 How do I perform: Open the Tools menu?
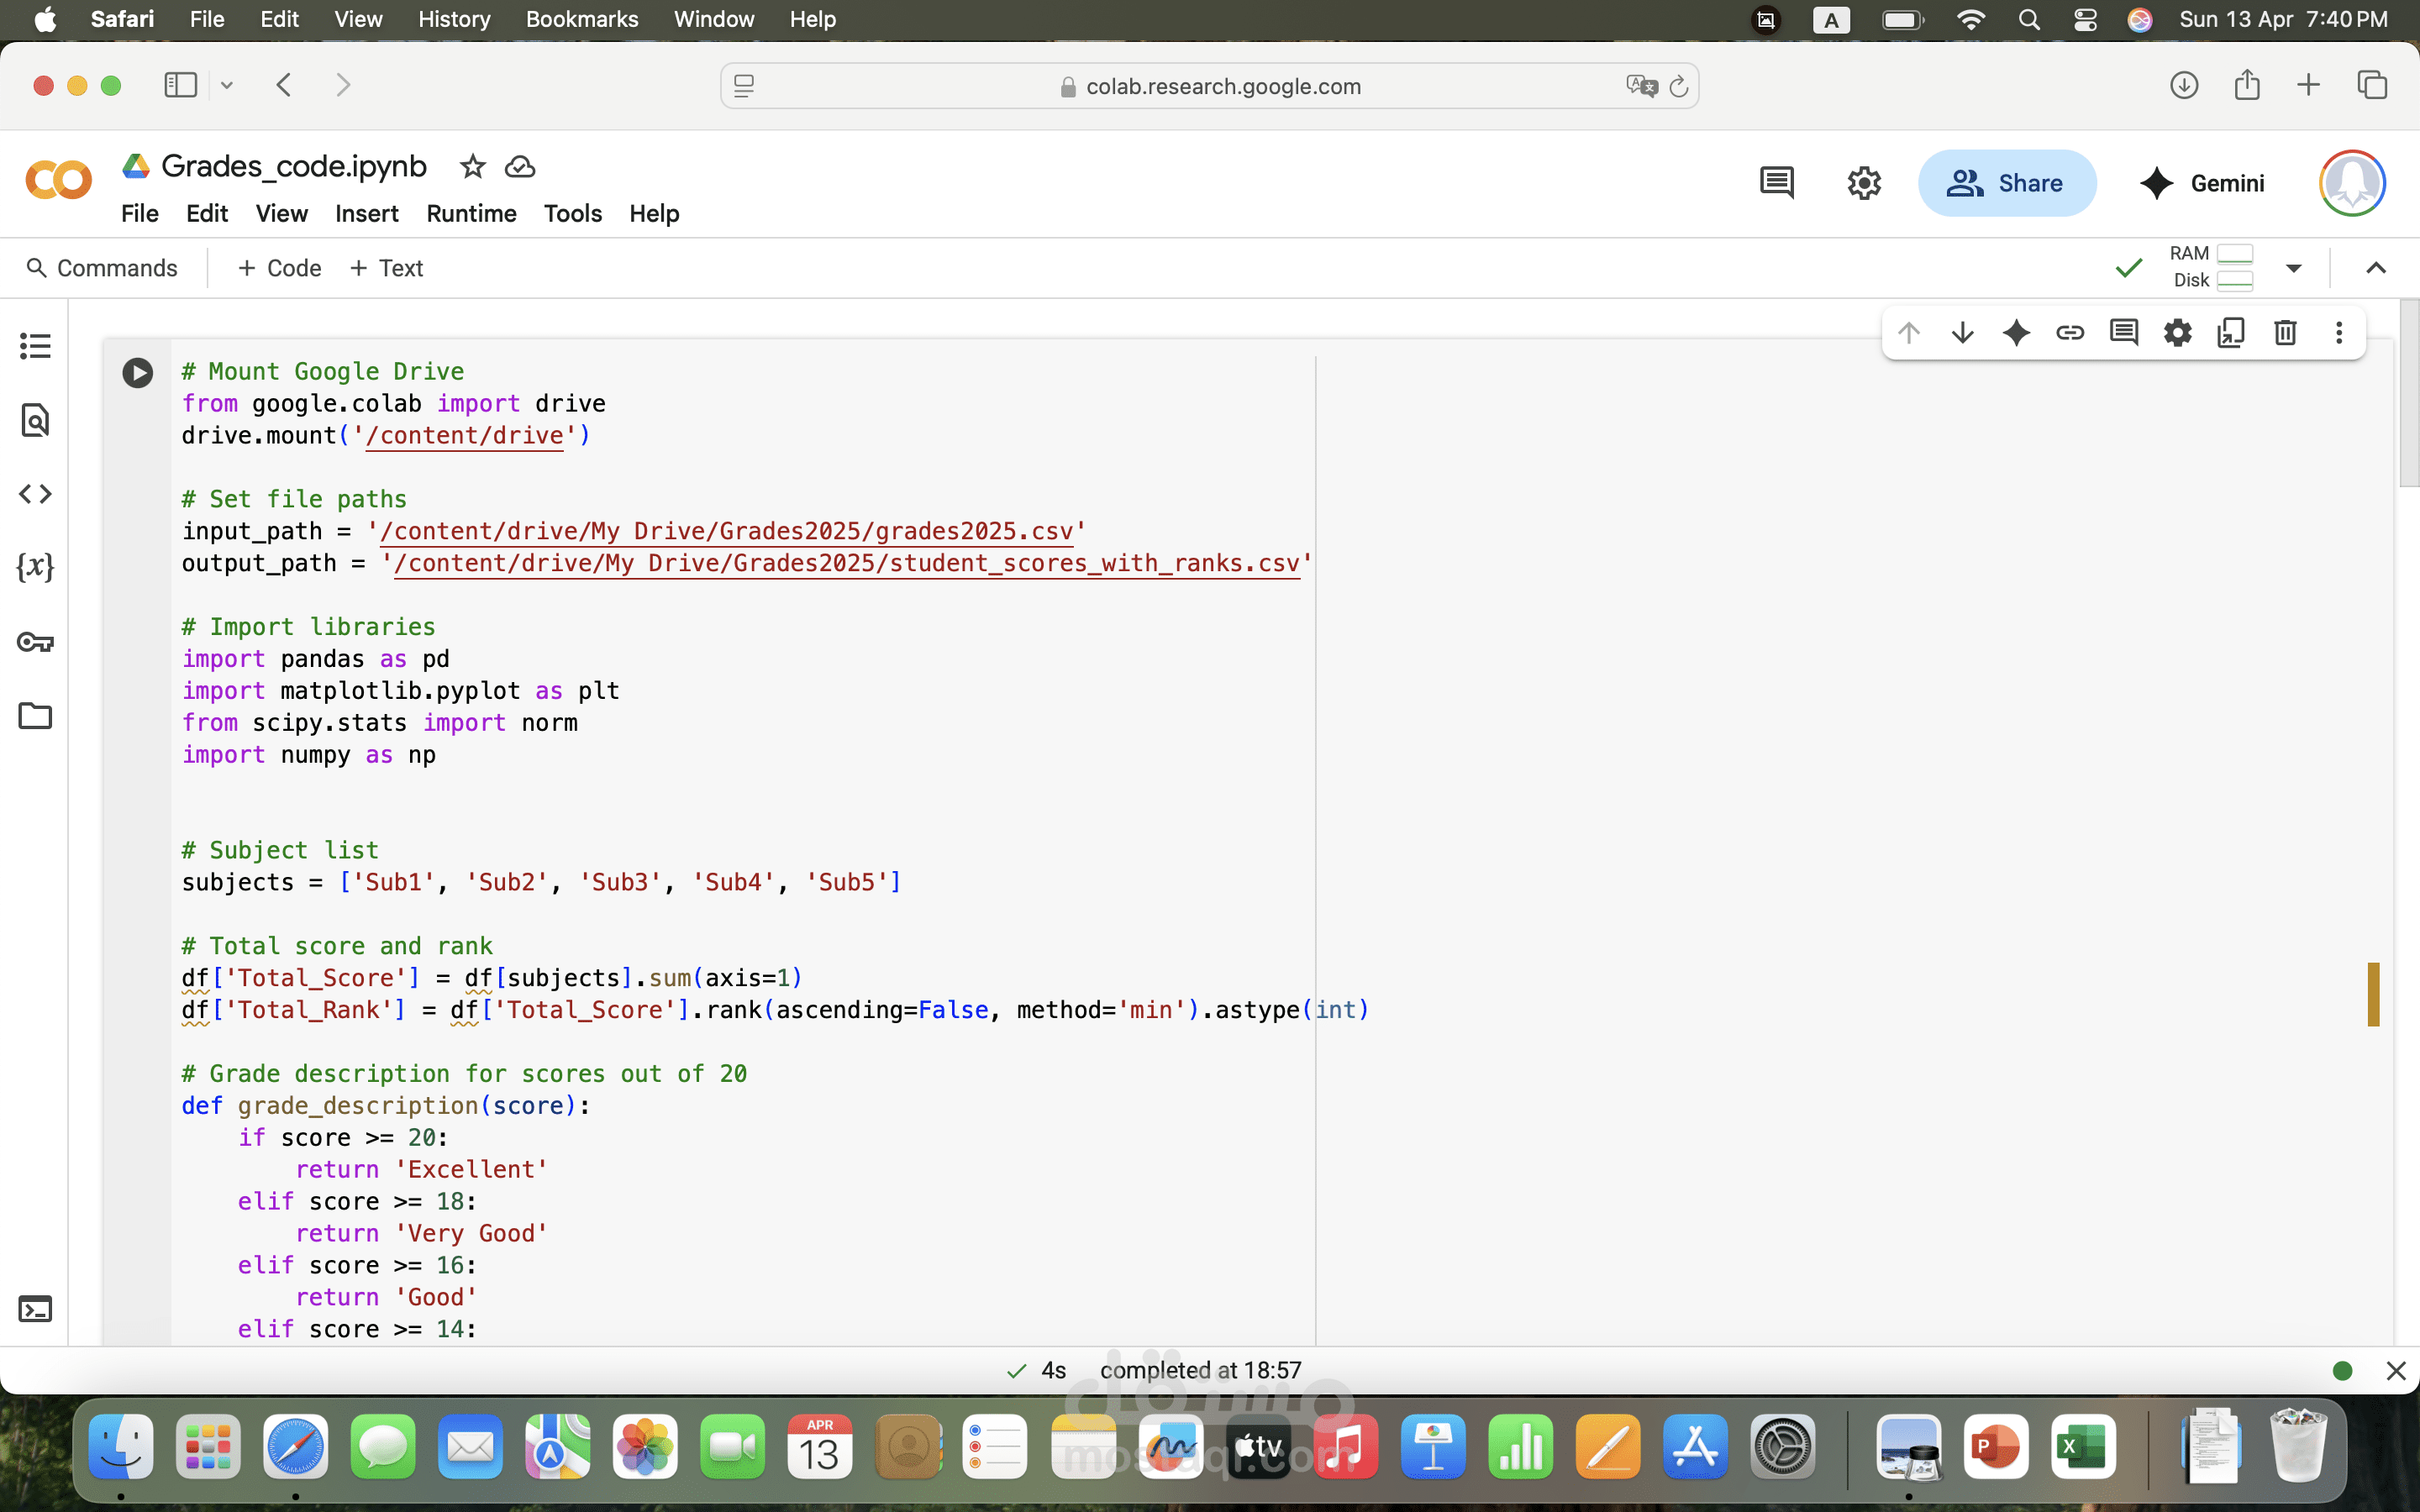pos(572,213)
